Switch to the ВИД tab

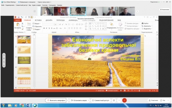coord(119,20)
